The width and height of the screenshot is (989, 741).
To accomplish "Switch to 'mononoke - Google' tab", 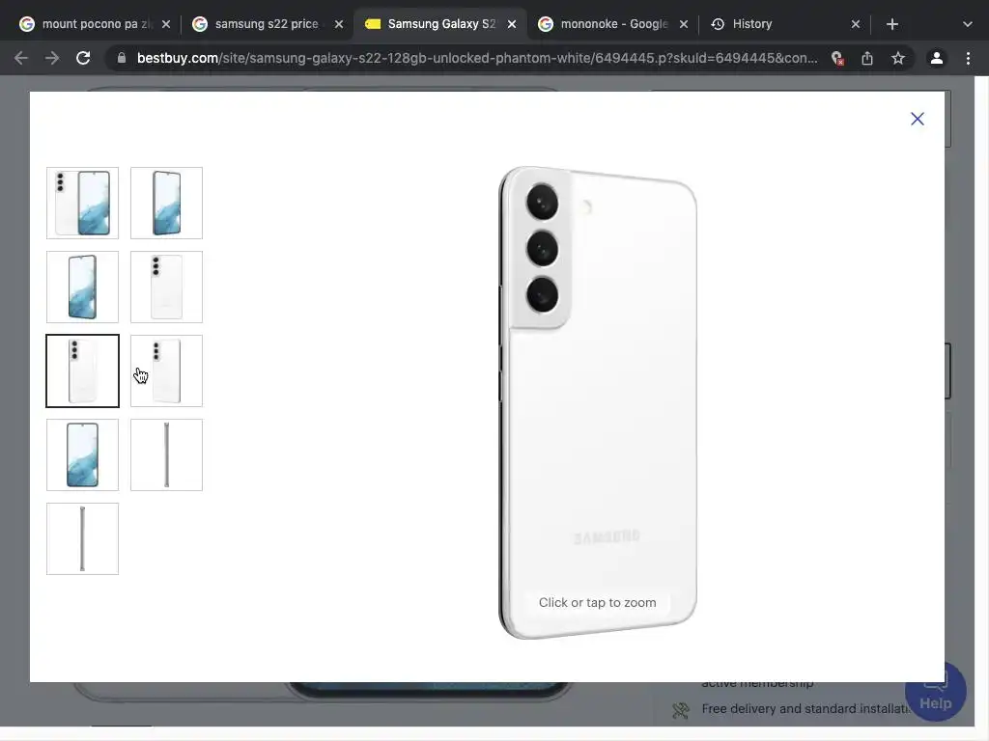I will 613,24.
